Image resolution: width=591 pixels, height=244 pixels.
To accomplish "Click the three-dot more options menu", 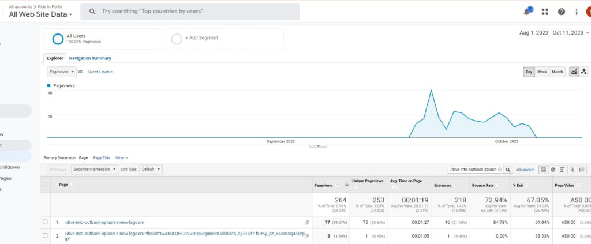I will [x=576, y=12].
